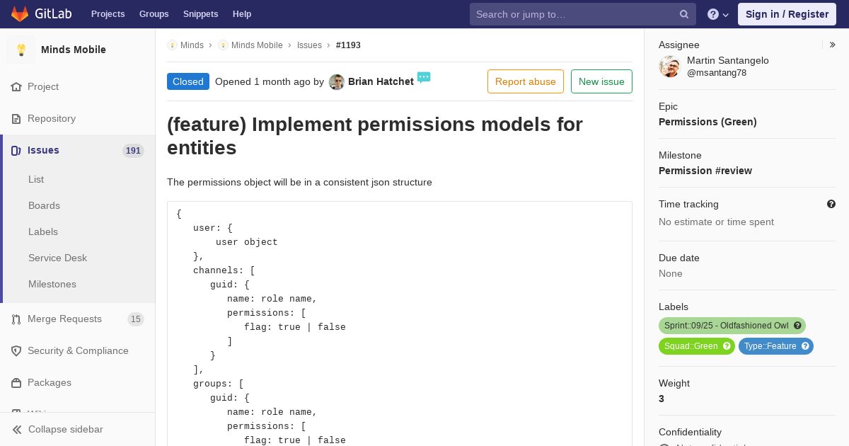This screenshot has height=446, width=849.
Task: Click Sign in / Register button
Action: click(787, 14)
